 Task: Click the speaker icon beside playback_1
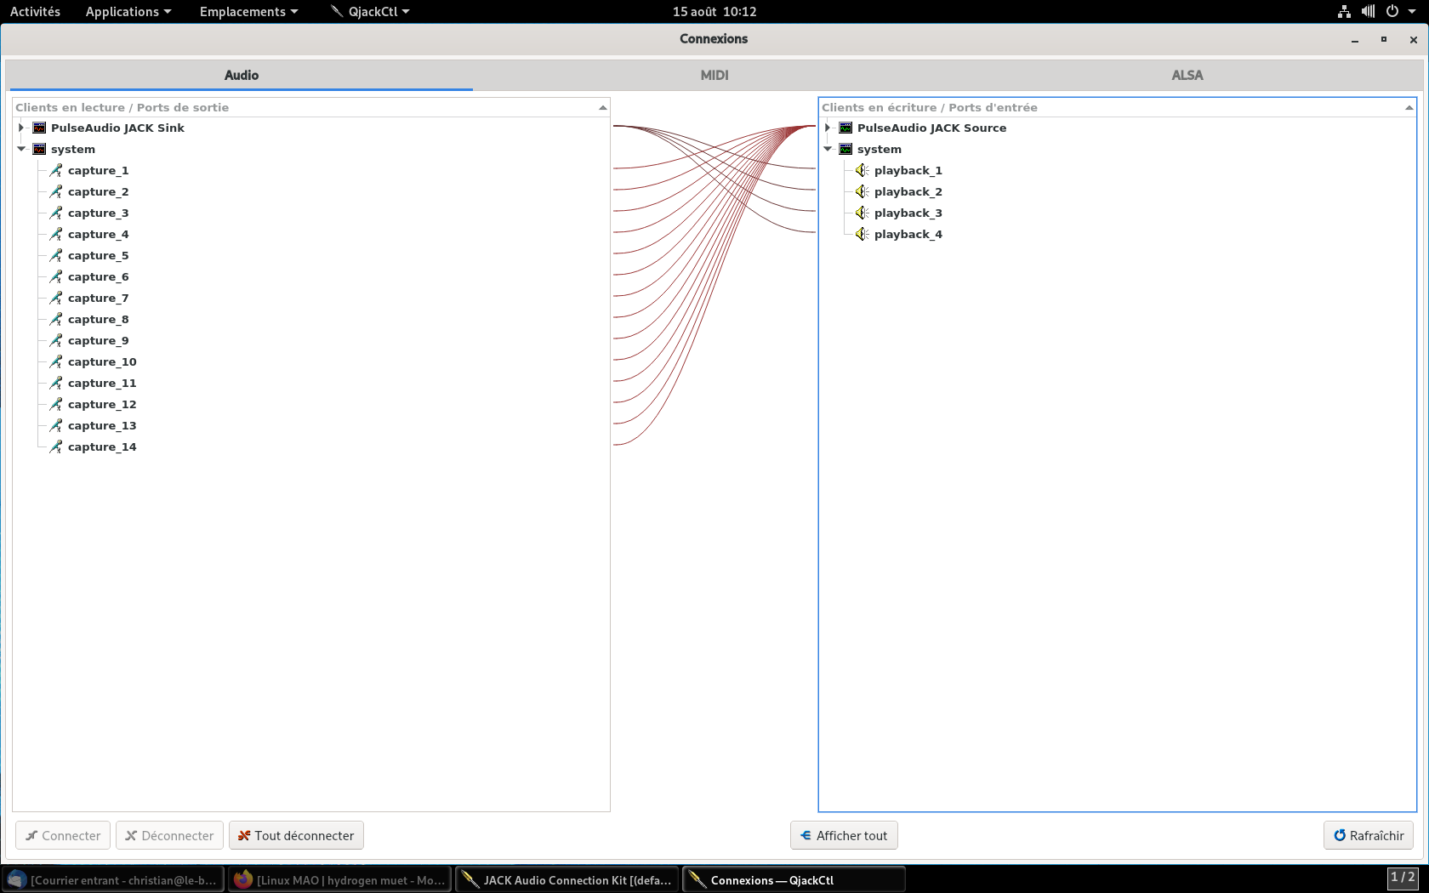863,170
